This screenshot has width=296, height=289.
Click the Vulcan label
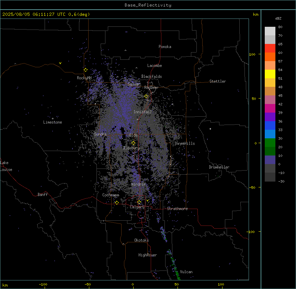pos(186,272)
